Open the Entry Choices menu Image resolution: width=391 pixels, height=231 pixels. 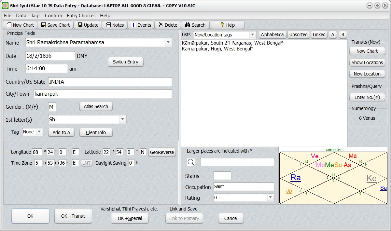click(x=81, y=15)
